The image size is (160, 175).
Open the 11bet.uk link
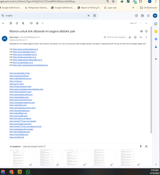pos(16,81)
